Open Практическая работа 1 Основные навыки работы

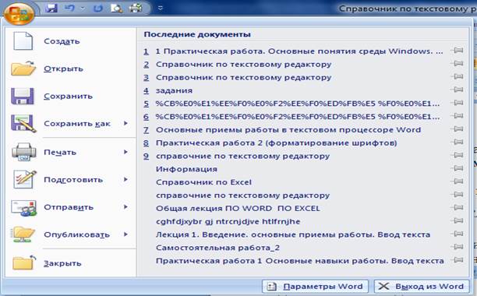pyautogui.click(x=299, y=261)
